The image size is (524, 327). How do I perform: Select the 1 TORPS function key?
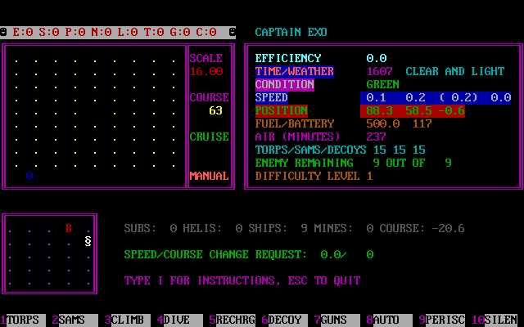point(22,320)
